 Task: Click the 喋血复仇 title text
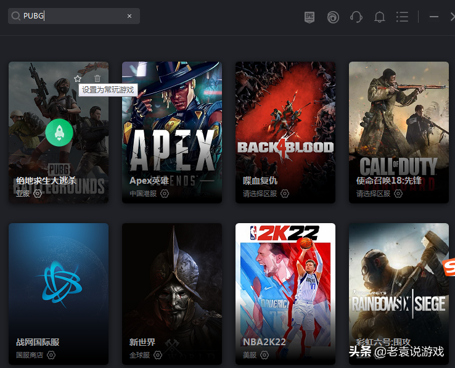tap(260, 181)
